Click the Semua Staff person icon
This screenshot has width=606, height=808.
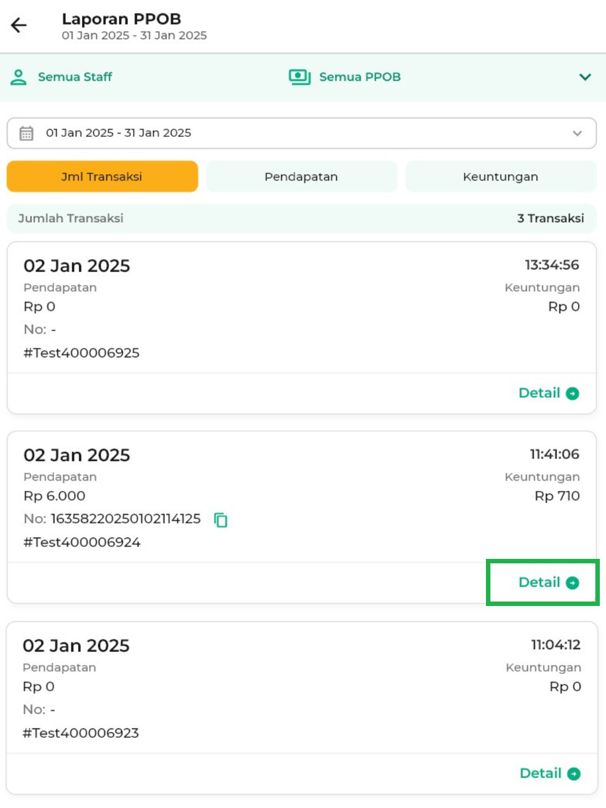click(x=19, y=77)
